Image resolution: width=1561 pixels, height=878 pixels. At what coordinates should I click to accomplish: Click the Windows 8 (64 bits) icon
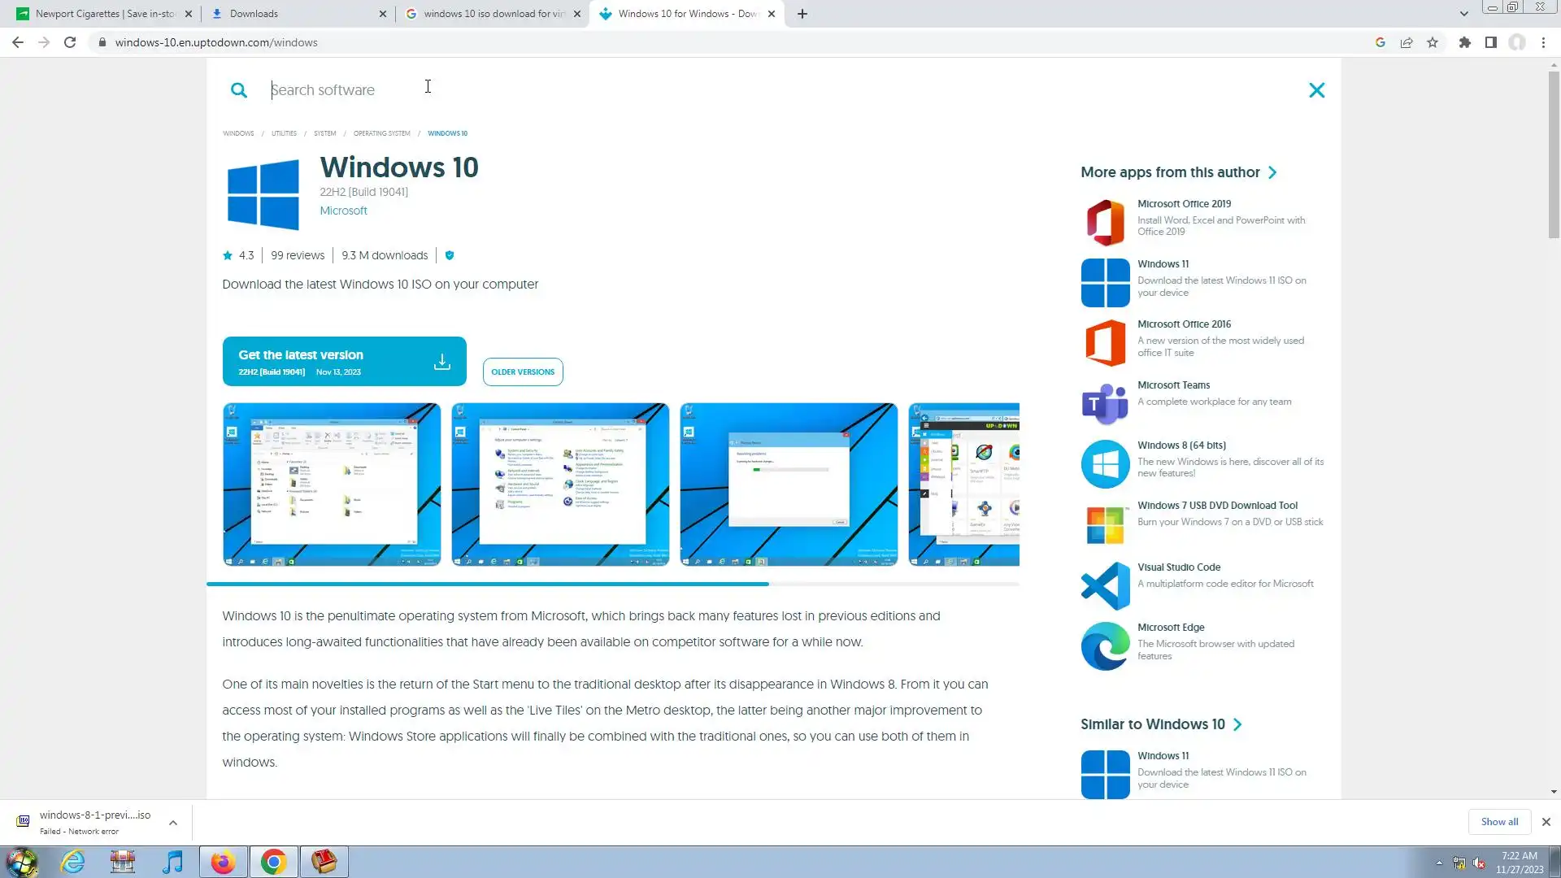click(x=1105, y=464)
